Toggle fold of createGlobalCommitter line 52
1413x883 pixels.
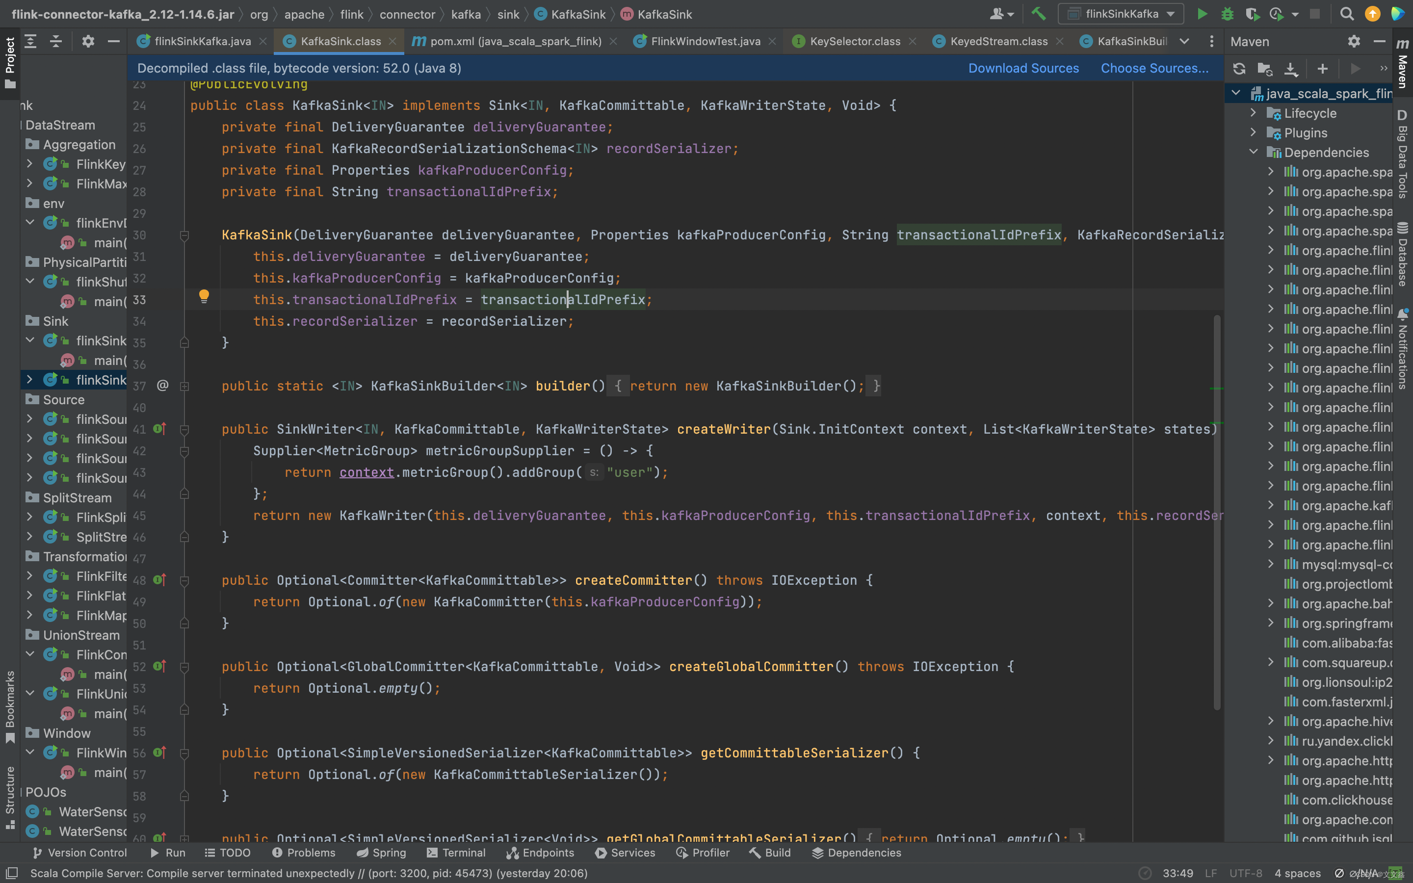point(184,667)
